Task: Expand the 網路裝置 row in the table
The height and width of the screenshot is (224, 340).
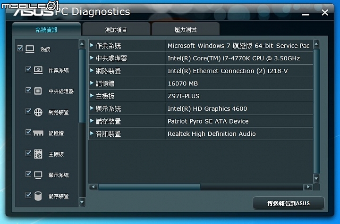Action: 92,70
